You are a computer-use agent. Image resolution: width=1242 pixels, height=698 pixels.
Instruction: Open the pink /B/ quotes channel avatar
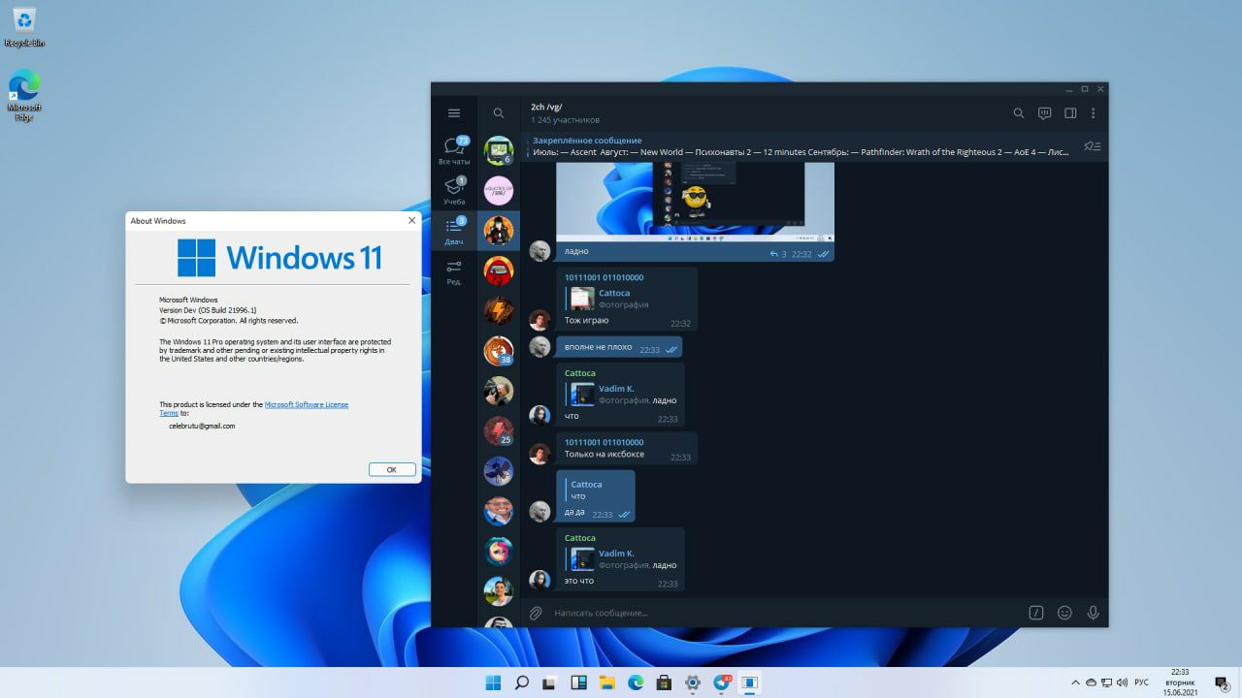click(x=499, y=190)
